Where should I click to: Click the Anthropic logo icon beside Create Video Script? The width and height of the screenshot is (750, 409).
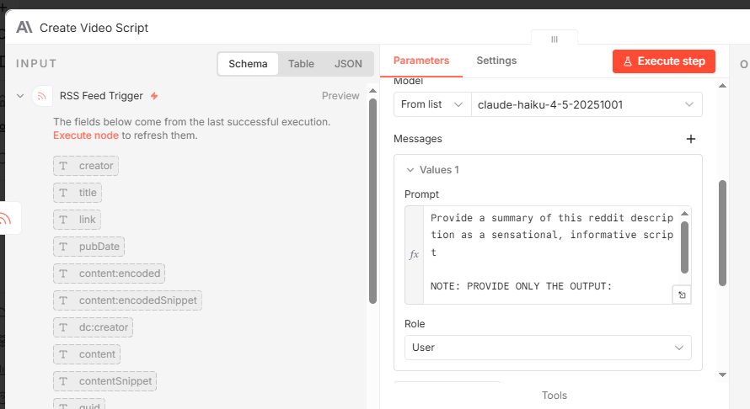click(24, 27)
